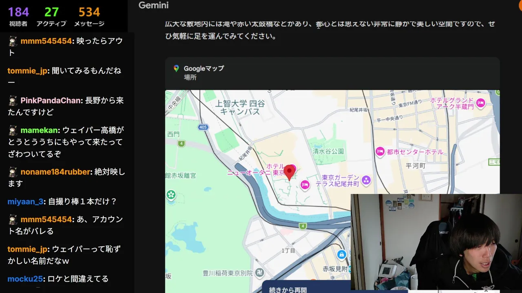Click the ホテルニューオータニ東京 label
522x293 pixels.
256,170
